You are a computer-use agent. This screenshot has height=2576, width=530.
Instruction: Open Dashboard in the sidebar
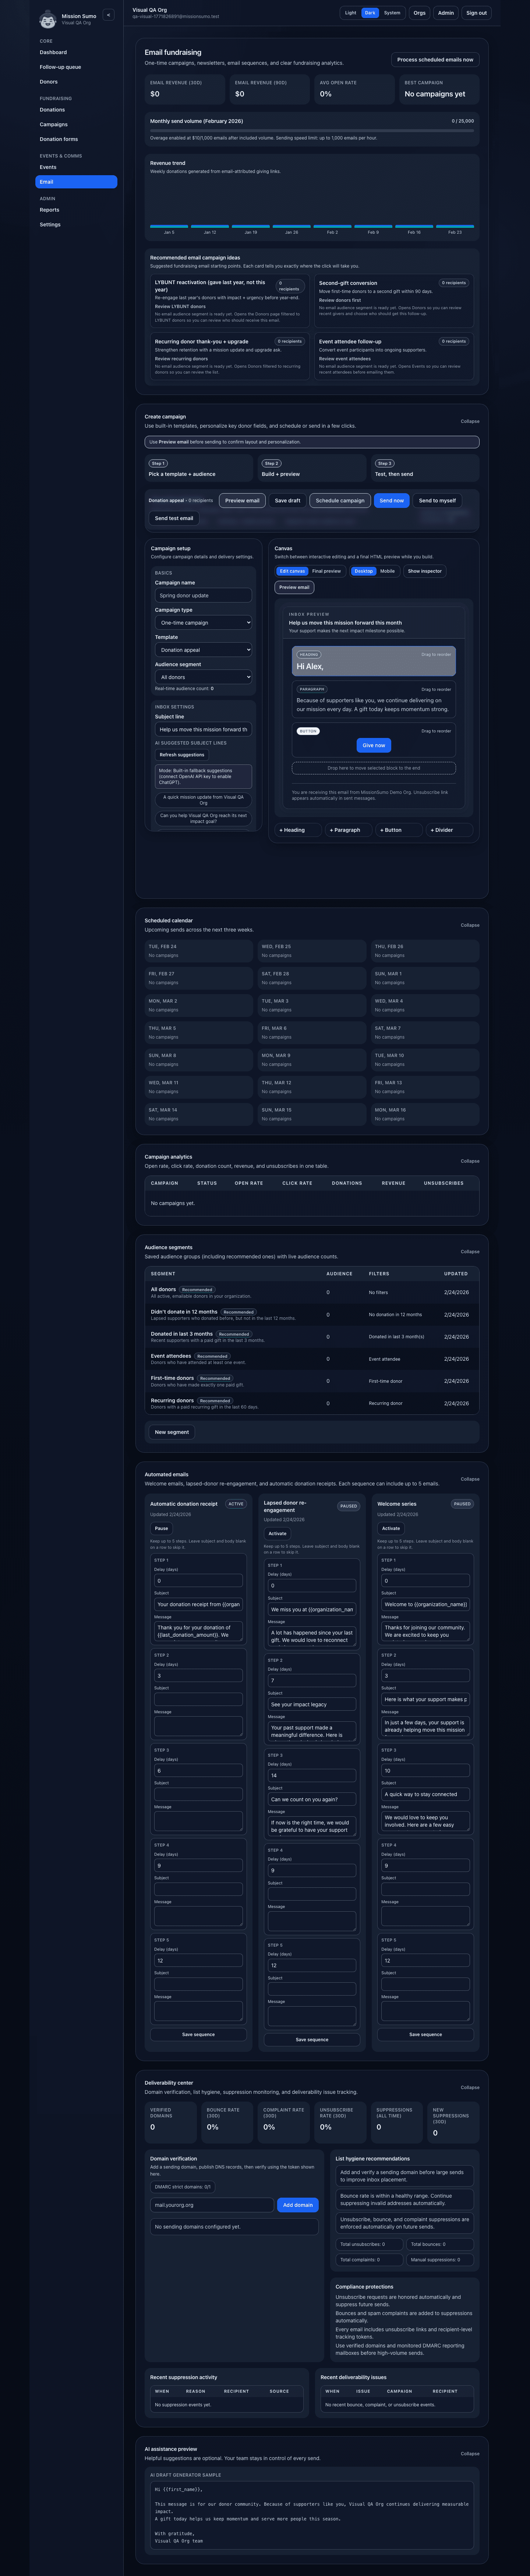[76, 52]
